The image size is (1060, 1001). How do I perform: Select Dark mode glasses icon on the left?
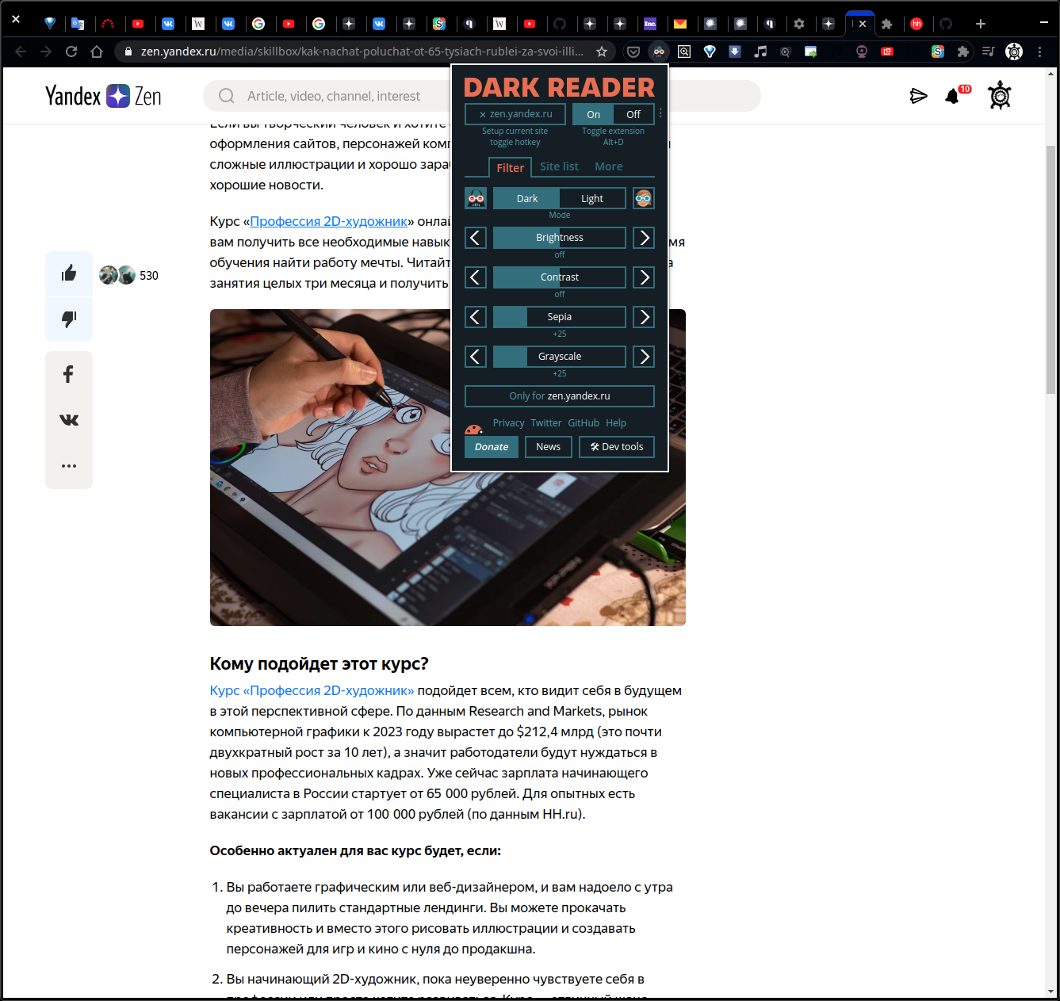coord(476,198)
